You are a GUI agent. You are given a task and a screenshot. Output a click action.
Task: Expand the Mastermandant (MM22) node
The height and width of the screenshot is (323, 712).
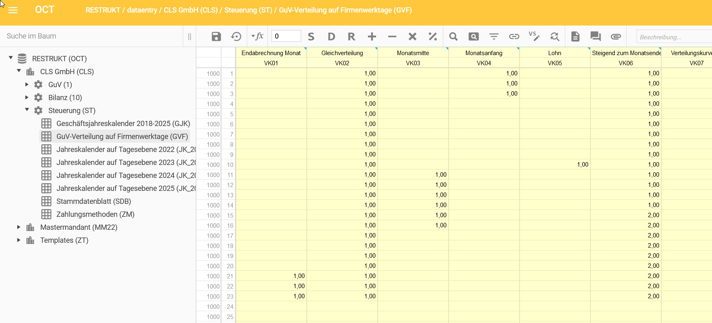[x=19, y=227]
